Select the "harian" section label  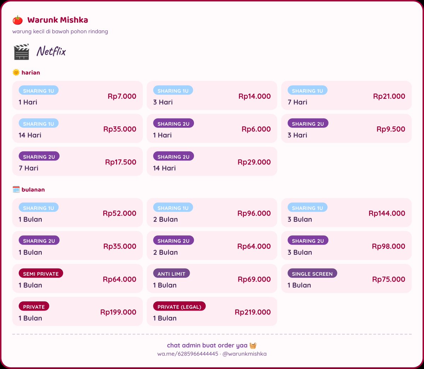31,72
